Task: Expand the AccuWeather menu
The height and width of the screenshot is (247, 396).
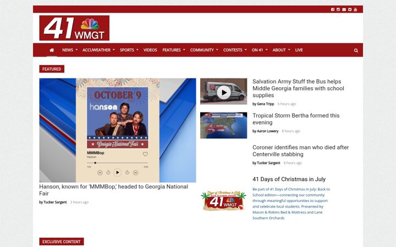Action: (x=98, y=50)
